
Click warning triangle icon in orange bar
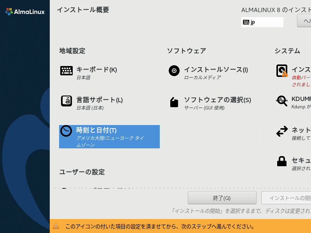tap(56, 226)
